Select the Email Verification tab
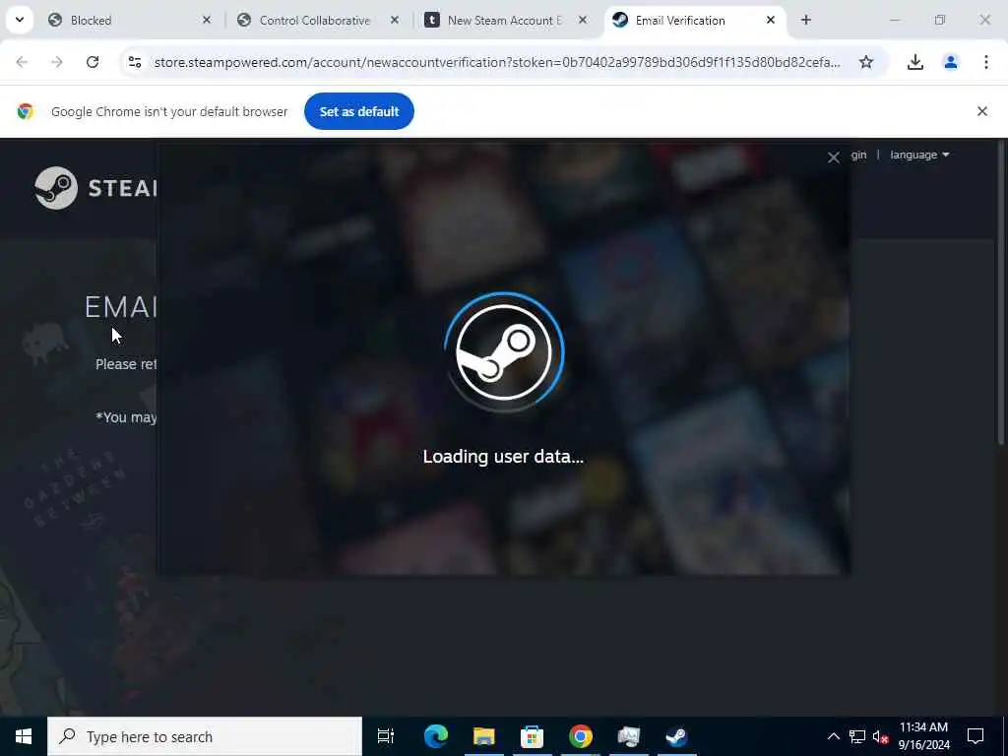 click(x=694, y=20)
